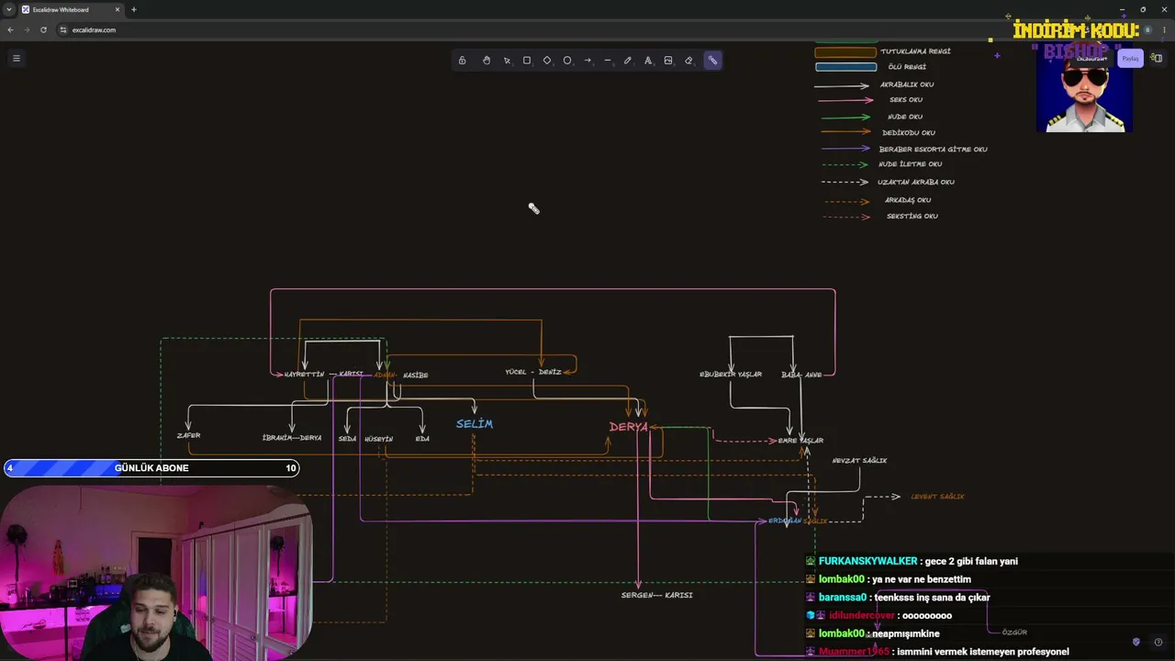Select the NEVZAT SAĞLIK node label
The image size is (1175, 661).
click(859, 461)
